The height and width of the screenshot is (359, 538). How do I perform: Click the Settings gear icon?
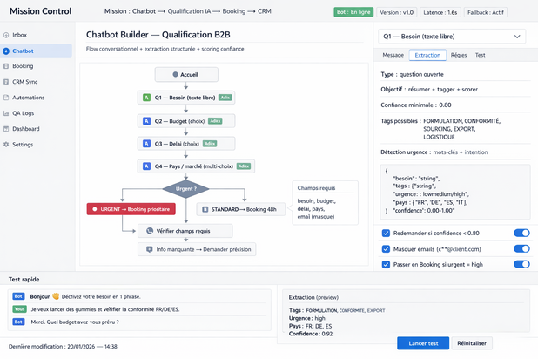point(7,145)
